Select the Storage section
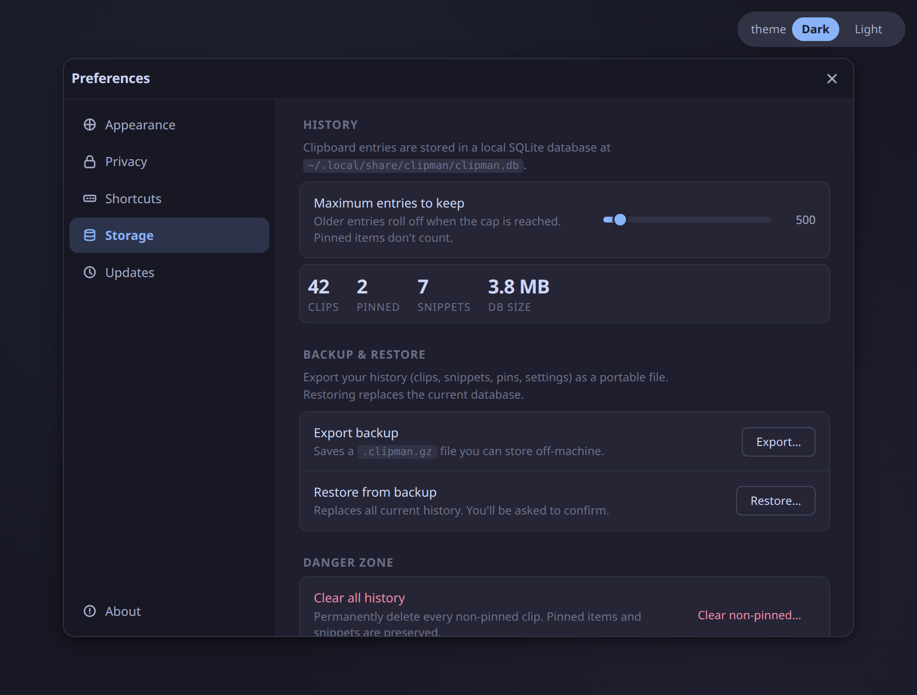The height and width of the screenshot is (695, 917). (169, 235)
